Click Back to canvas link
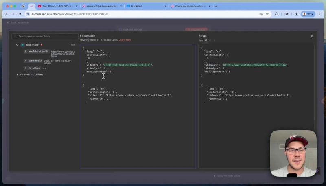Image resolution: width=326 pixels, height=186 pixels. tap(18, 22)
